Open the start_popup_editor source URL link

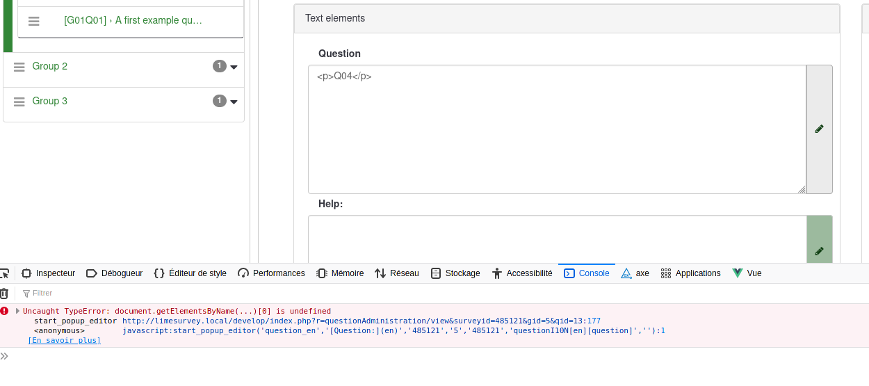click(361, 321)
